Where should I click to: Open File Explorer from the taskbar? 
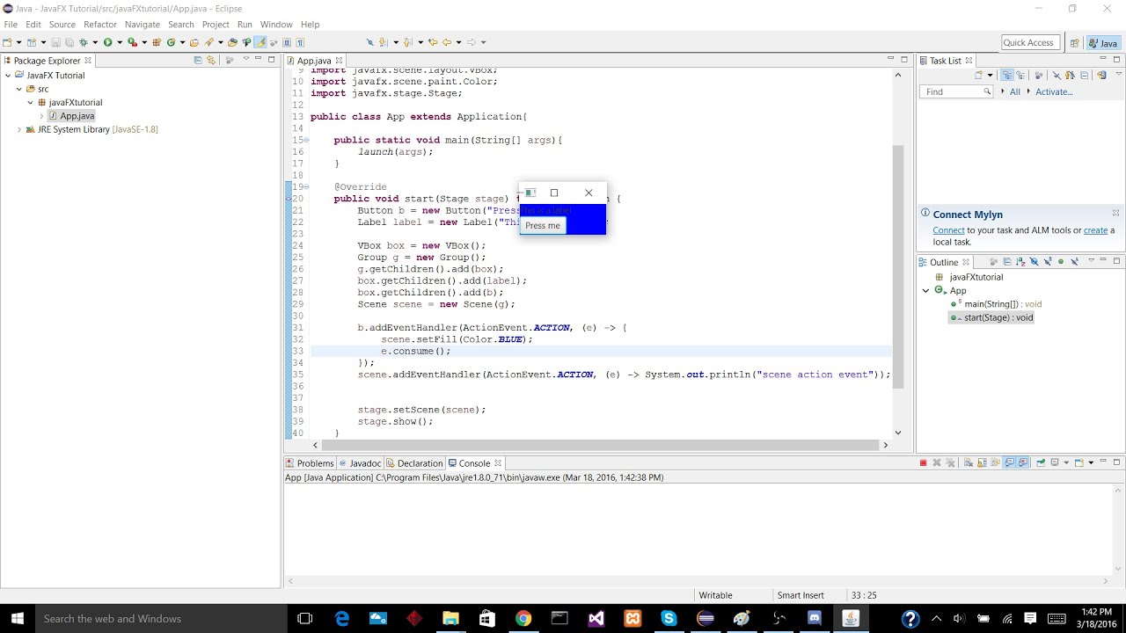[450, 619]
